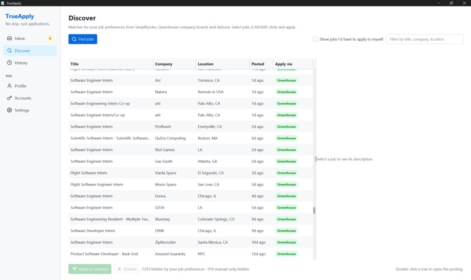The height and width of the screenshot is (280, 471).
Task: Select the Riot Games job row
Action: [191, 149]
